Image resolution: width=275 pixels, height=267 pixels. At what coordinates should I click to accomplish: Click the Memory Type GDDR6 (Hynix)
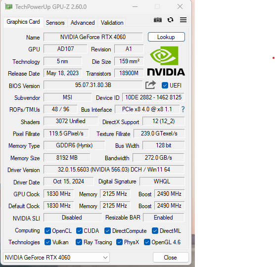(x=74, y=145)
